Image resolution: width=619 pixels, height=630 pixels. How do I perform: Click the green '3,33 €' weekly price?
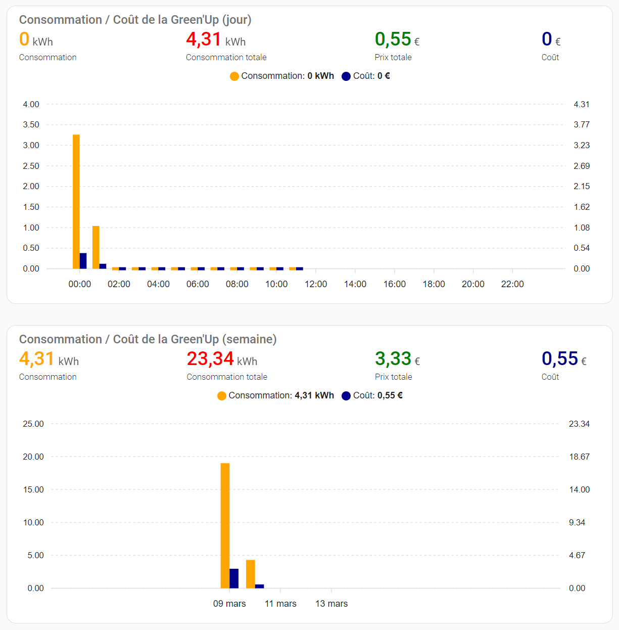[398, 359]
